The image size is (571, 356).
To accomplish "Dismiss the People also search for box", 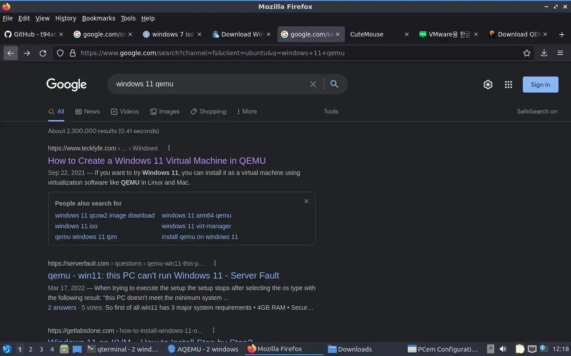I will [x=306, y=201].
